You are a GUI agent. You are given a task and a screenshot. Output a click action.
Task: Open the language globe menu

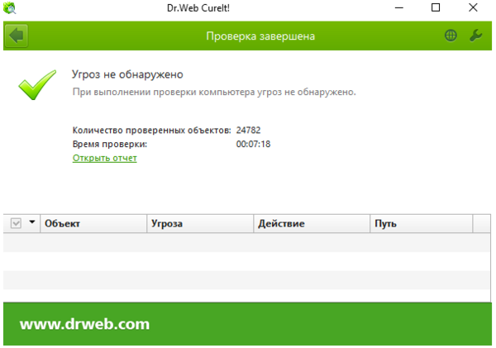[x=451, y=36]
